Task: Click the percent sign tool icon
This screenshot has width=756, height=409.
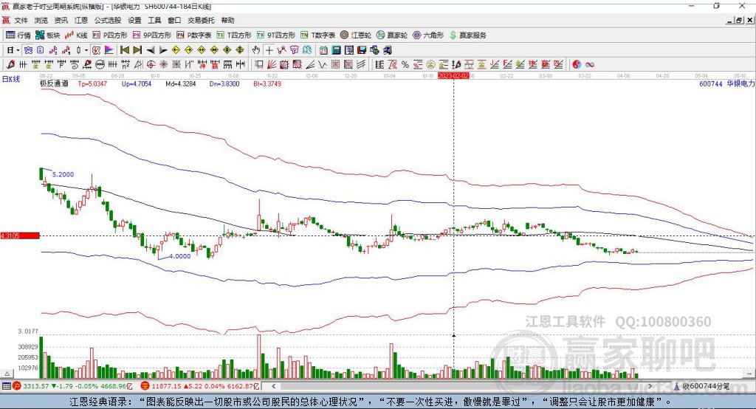Action: click(x=405, y=64)
